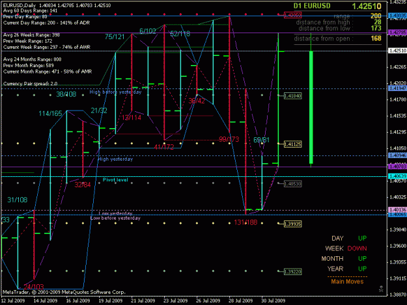
Task: Click the 'High yesterday' line label
Action: click(115, 159)
